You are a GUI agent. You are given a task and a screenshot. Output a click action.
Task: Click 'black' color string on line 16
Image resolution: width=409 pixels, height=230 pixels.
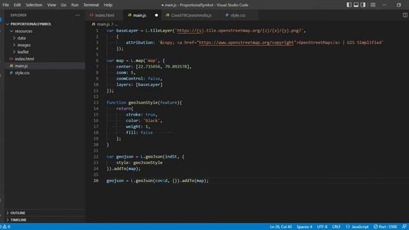click(151, 121)
